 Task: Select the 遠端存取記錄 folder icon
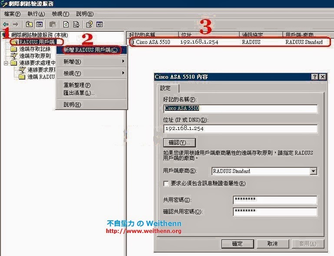(14, 49)
